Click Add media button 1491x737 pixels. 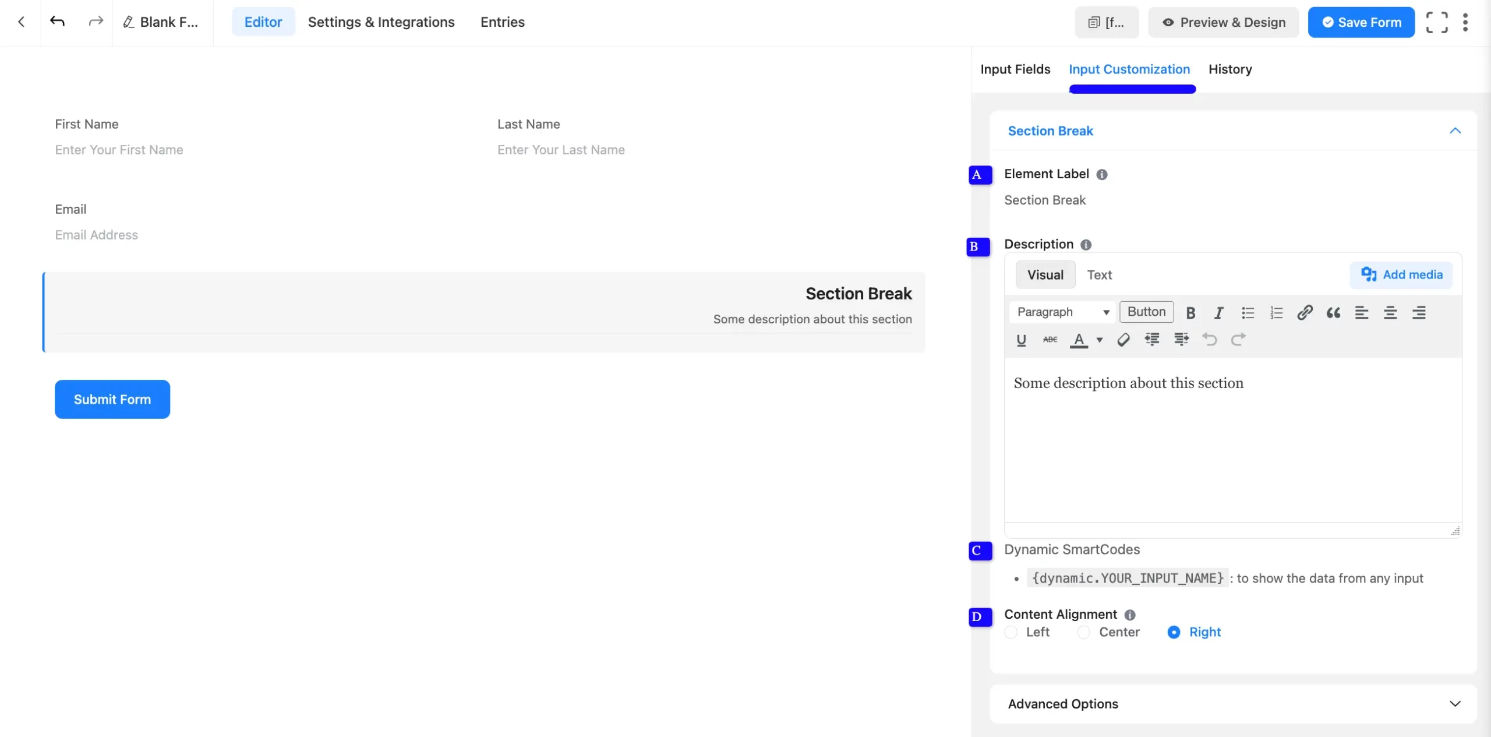[x=1401, y=275]
